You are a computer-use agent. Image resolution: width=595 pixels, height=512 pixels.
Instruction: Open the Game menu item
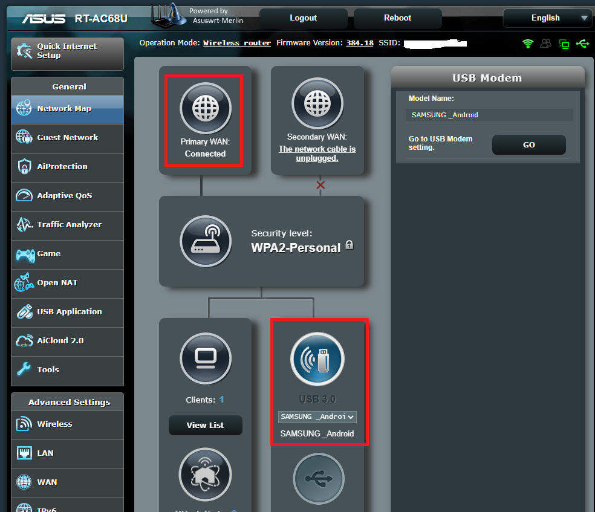[67, 254]
